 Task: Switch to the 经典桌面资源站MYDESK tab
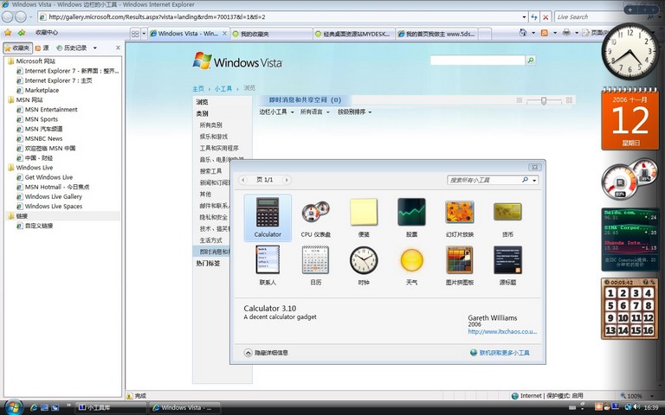point(353,34)
